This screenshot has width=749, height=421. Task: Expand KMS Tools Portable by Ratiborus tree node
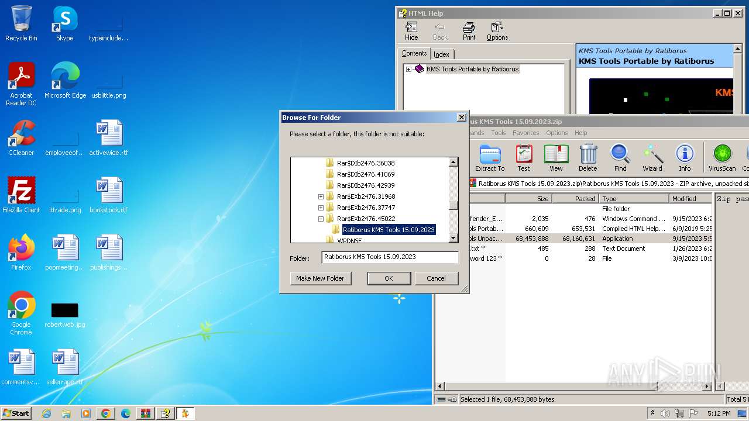(x=408, y=69)
